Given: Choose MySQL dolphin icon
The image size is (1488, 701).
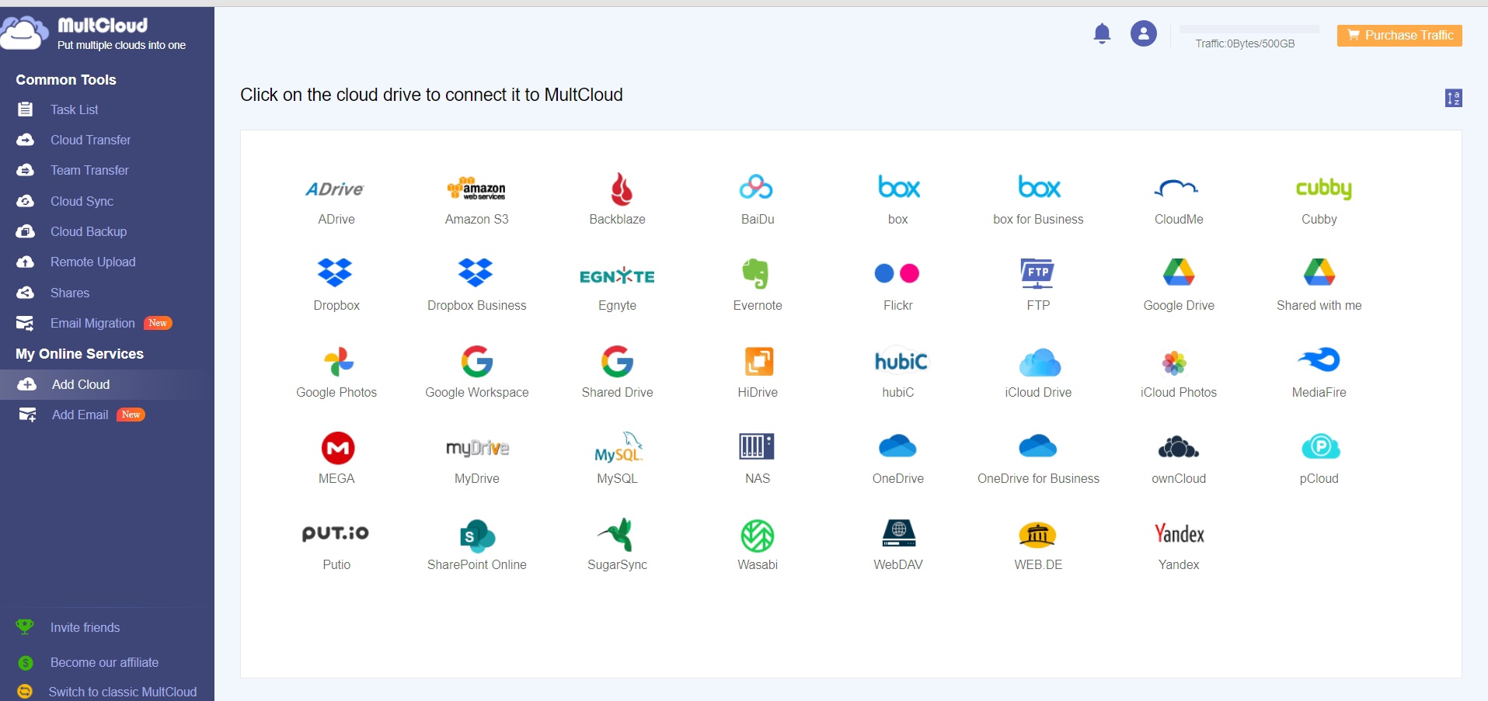Looking at the screenshot, I should coord(618,447).
